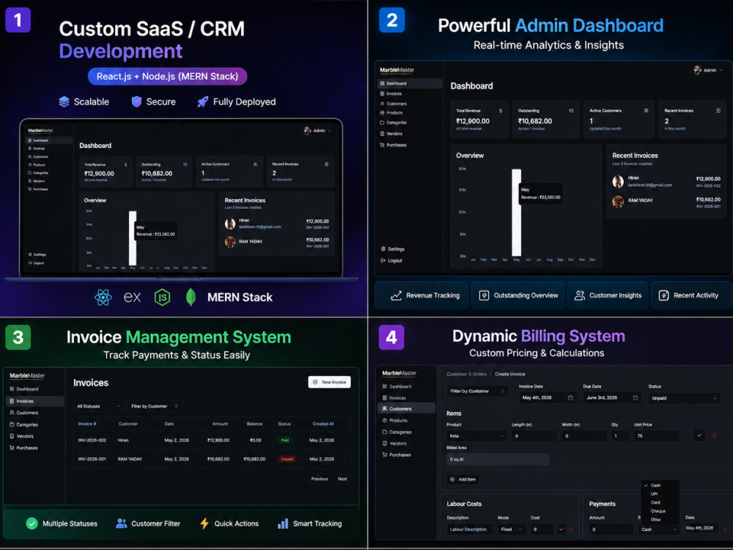Open the Status dropdown showing Unpaid

684,398
